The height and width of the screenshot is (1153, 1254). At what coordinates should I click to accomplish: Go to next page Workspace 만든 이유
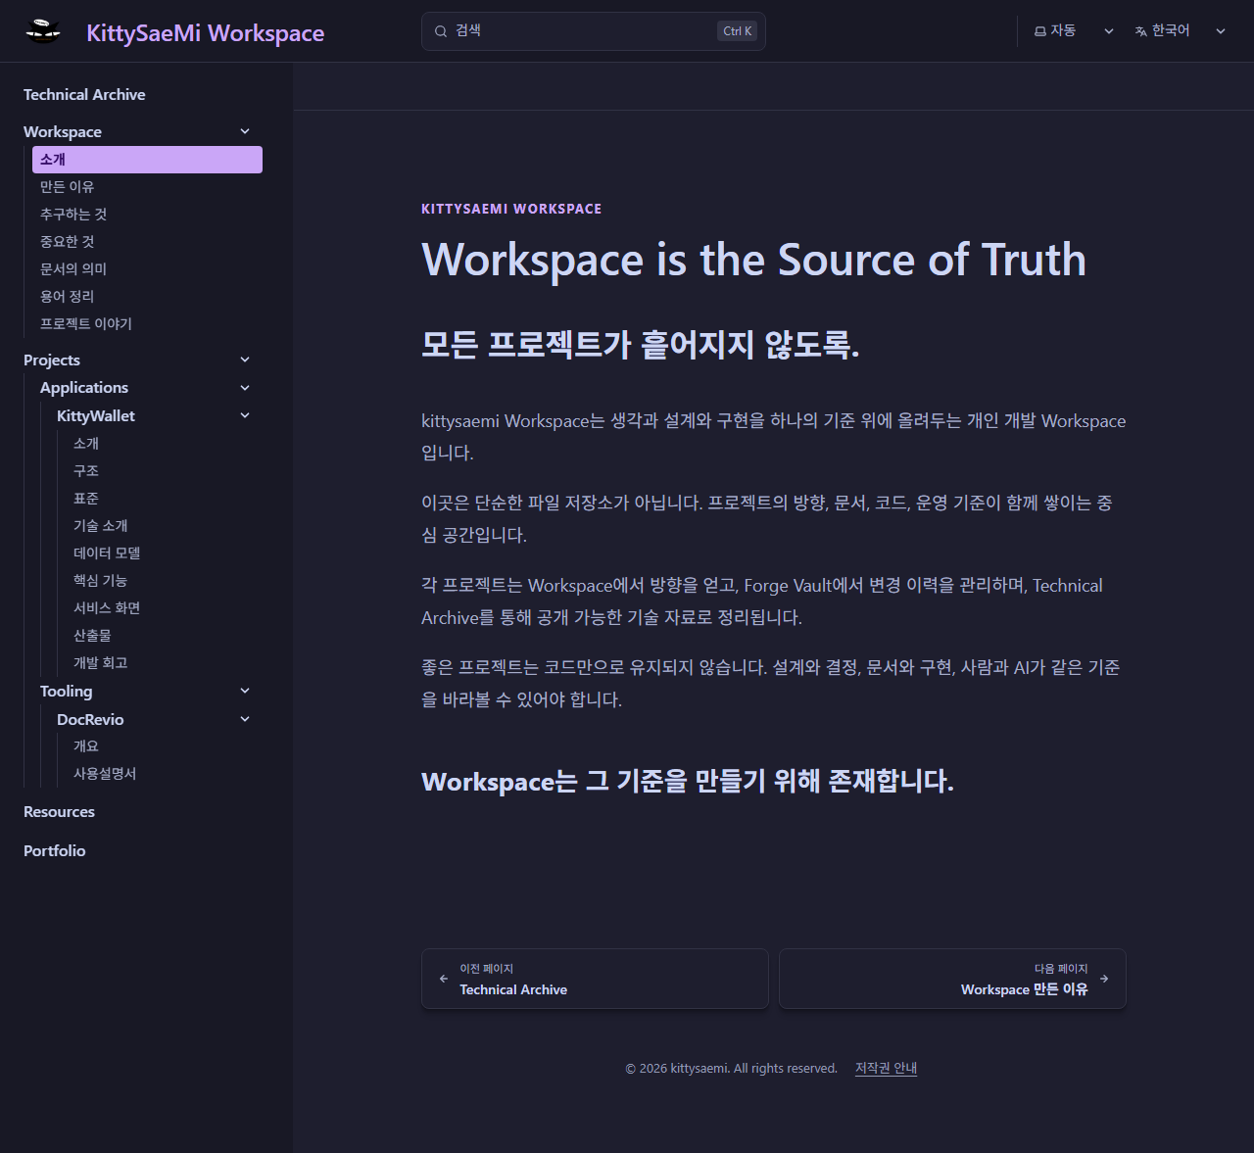pyautogui.click(x=952, y=979)
